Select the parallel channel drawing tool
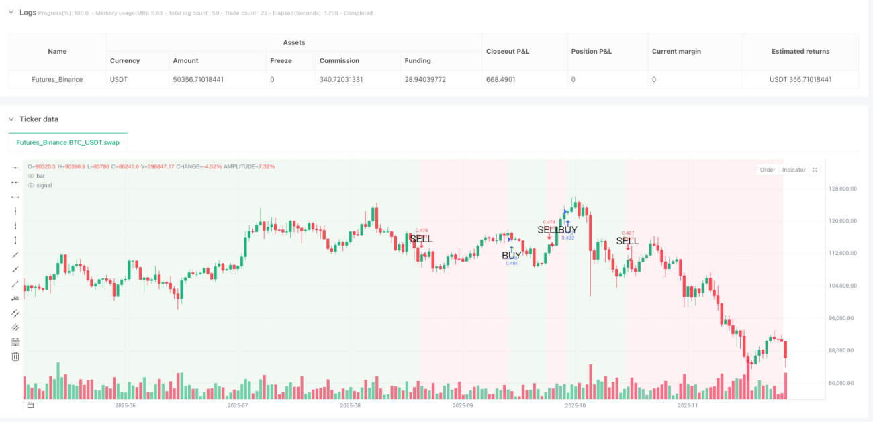Viewport: 873px width, 422px height. (x=15, y=313)
